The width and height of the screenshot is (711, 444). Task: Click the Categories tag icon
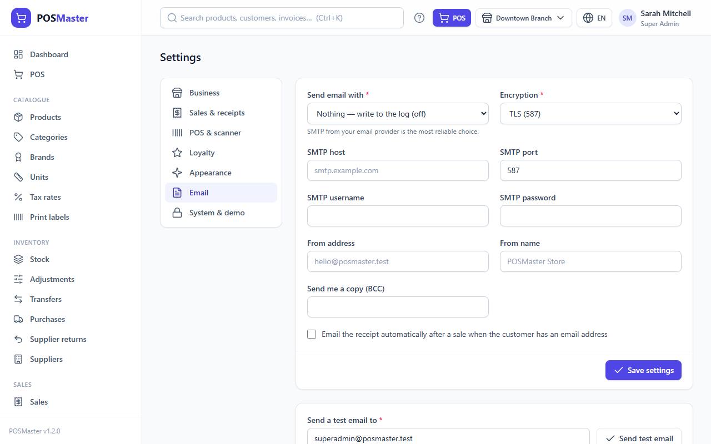(18, 137)
